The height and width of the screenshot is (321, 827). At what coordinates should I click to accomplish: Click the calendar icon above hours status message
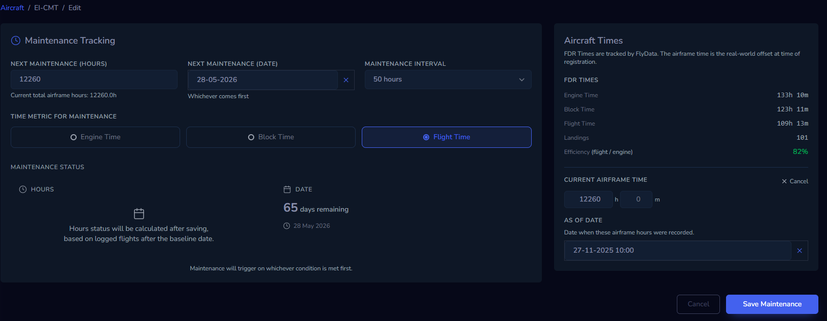pos(139,214)
